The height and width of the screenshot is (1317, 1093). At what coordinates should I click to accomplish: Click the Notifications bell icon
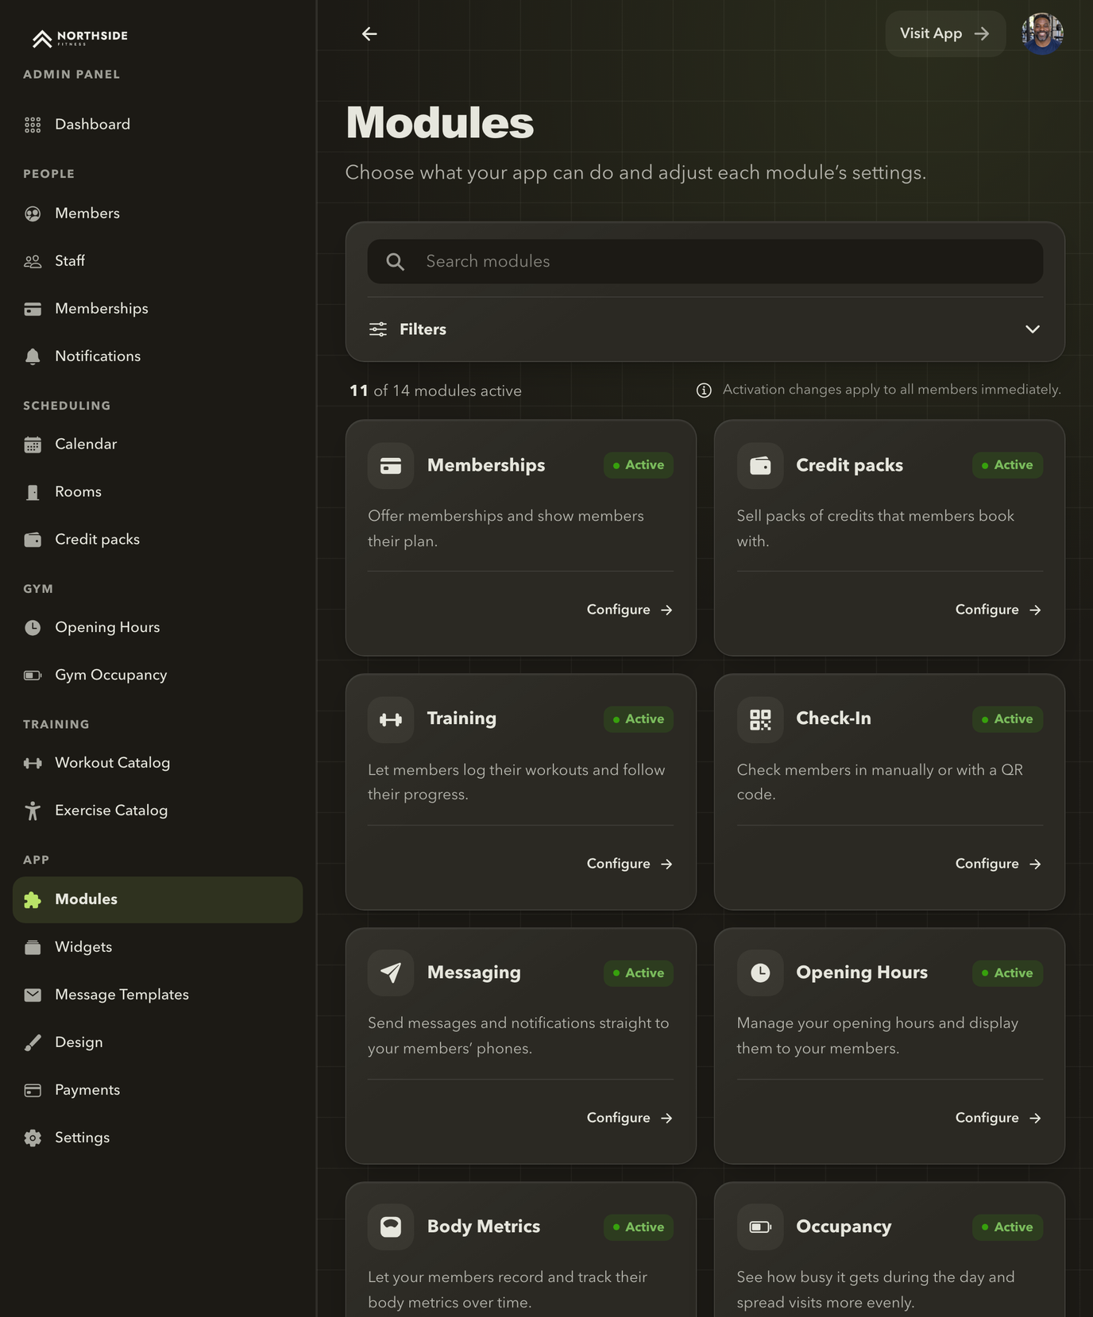click(33, 356)
